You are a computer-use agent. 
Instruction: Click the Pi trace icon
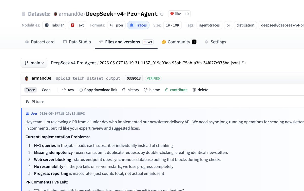coord(28,102)
